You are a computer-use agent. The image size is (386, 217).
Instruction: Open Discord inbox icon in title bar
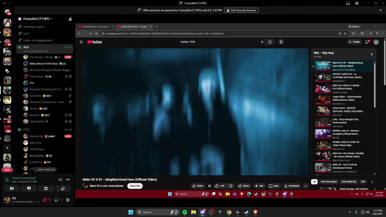(348, 3)
